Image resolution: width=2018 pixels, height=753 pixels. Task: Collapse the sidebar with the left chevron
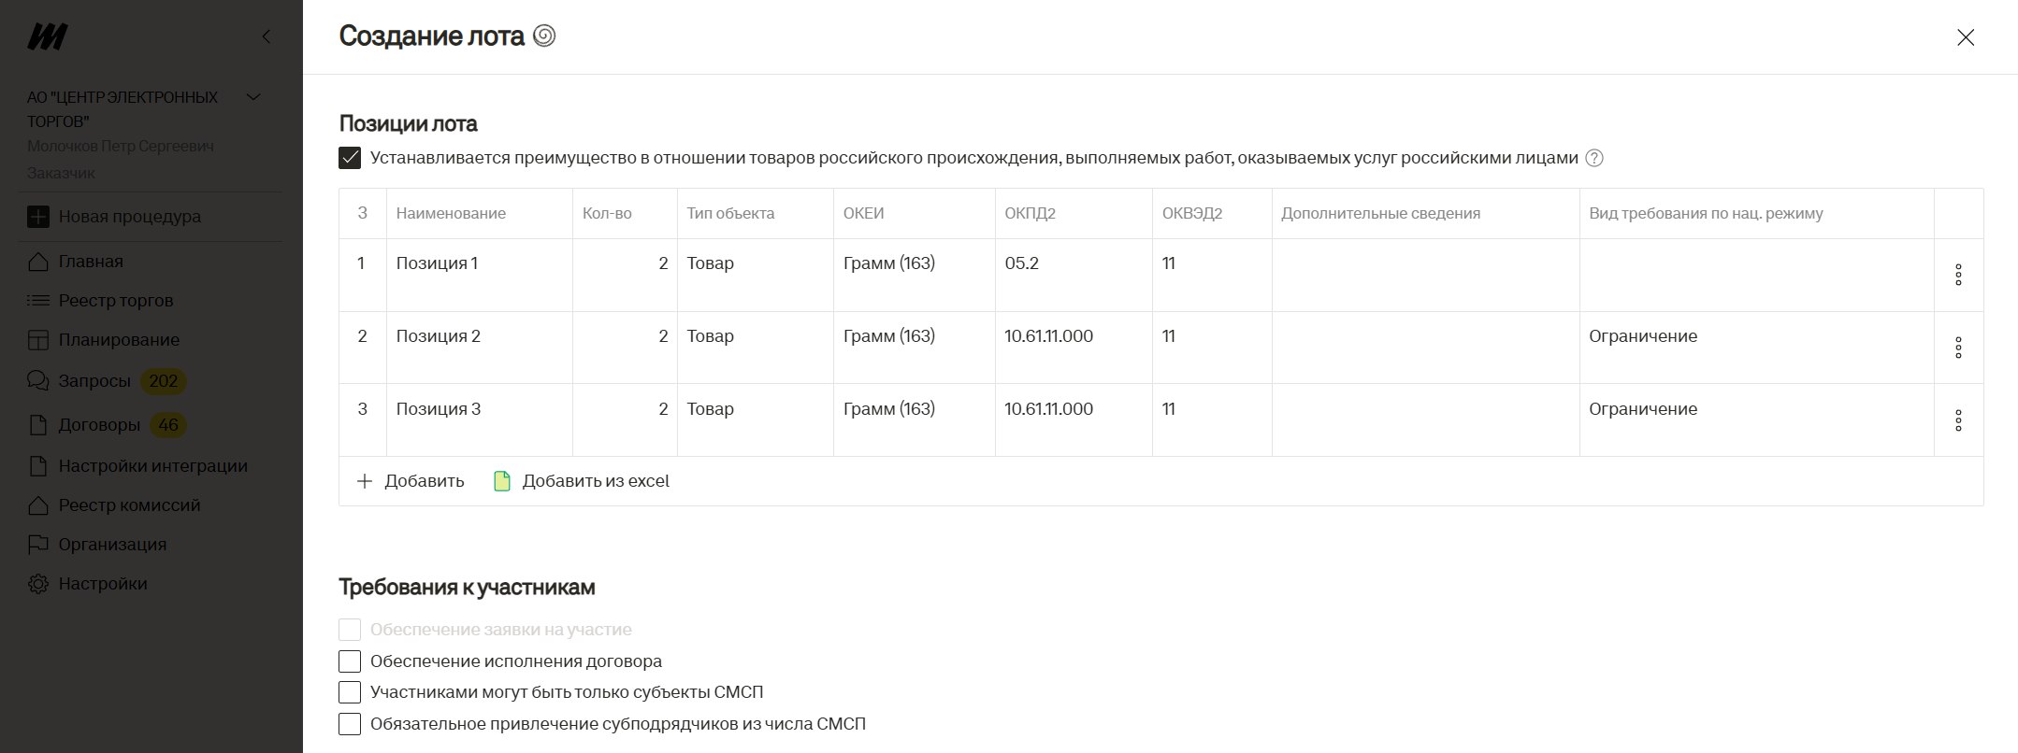[x=267, y=36]
